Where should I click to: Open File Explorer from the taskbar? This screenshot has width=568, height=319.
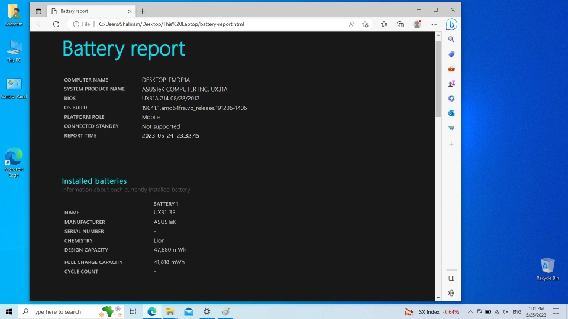click(x=170, y=311)
